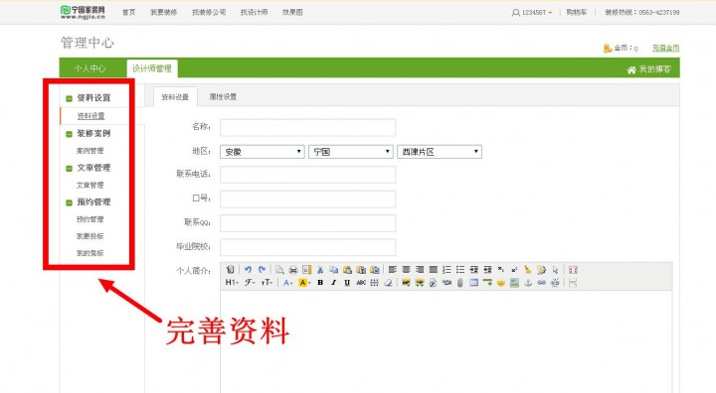This screenshot has width=716, height=393.
Task: Click the 充值金币 link
Action: [x=665, y=48]
